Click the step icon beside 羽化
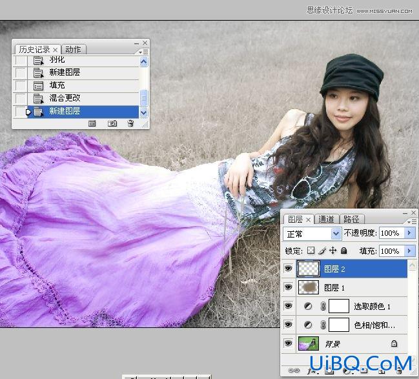 coord(38,61)
